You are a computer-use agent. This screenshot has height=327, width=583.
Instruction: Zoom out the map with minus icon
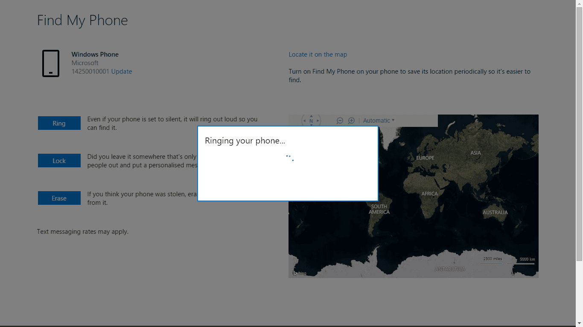tap(340, 120)
